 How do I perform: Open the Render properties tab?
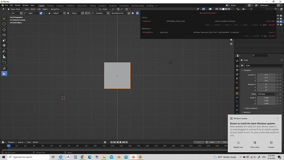click(237, 66)
